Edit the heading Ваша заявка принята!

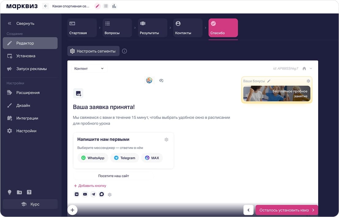[x=104, y=107]
